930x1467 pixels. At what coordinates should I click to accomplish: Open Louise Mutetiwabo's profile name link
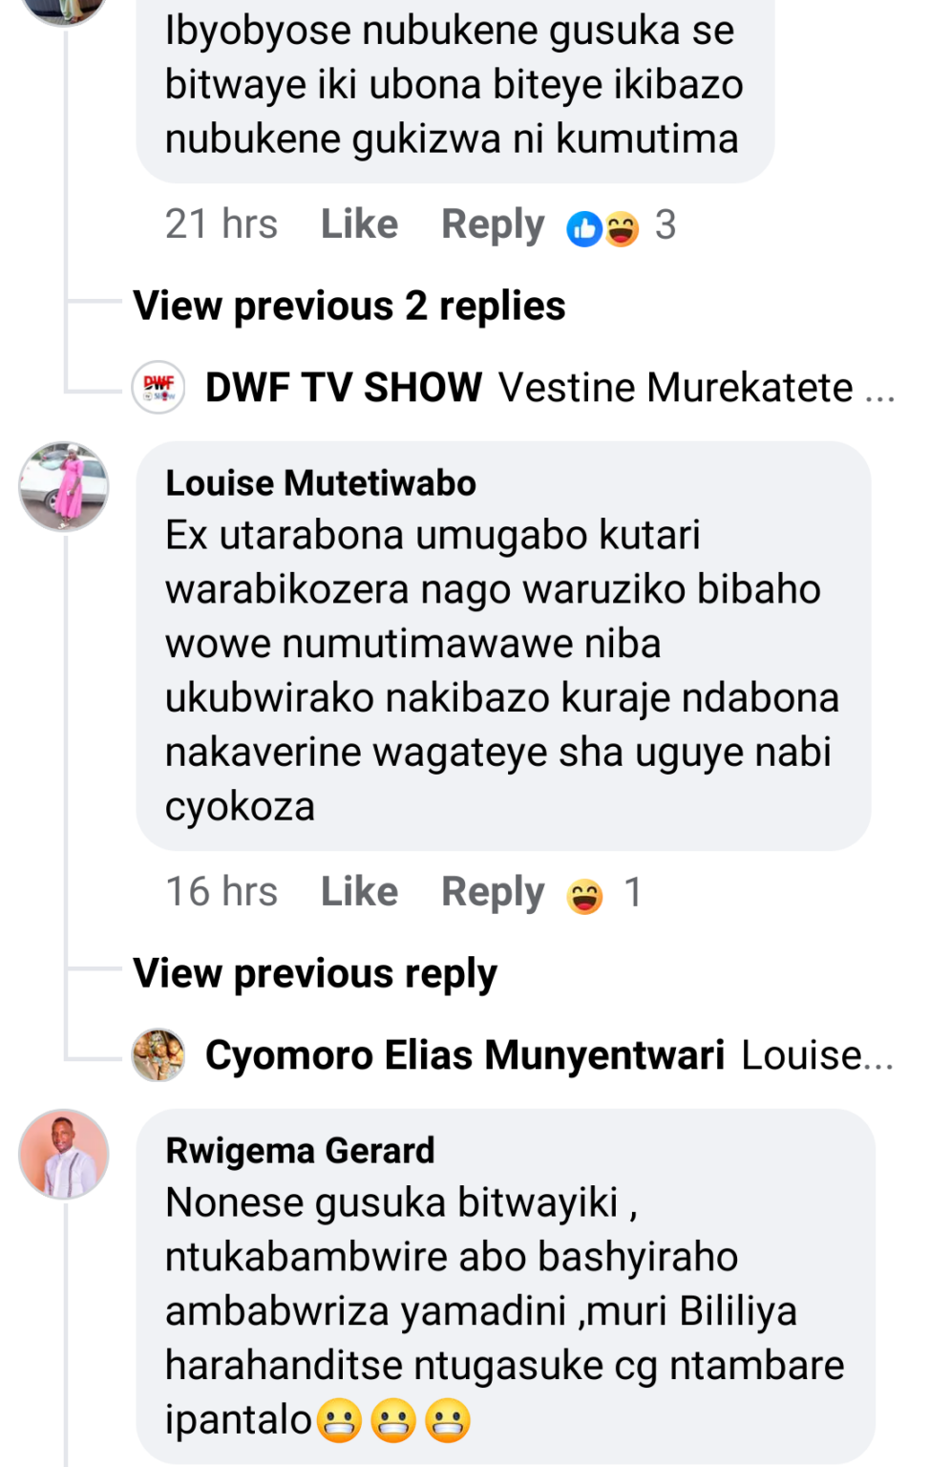pyautogui.click(x=321, y=483)
